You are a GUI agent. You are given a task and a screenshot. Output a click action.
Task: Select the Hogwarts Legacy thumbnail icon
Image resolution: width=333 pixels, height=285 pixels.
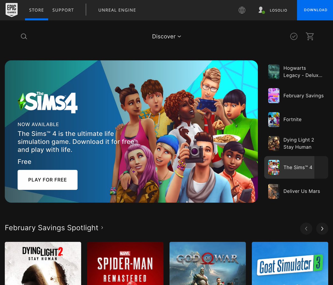tap(274, 72)
